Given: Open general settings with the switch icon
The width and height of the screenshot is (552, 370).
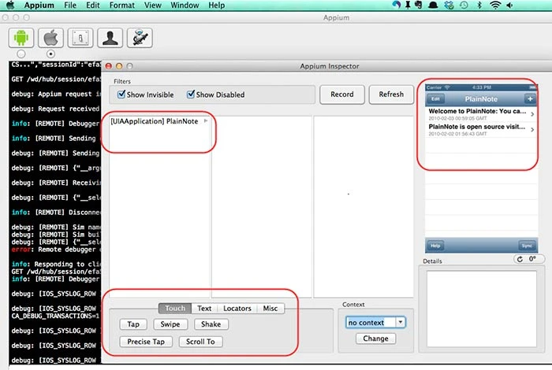Looking at the screenshot, I should pyautogui.click(x=80, y=37).
